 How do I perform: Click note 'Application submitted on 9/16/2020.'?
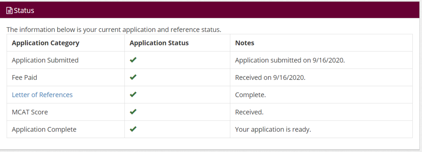coord(290,60)
